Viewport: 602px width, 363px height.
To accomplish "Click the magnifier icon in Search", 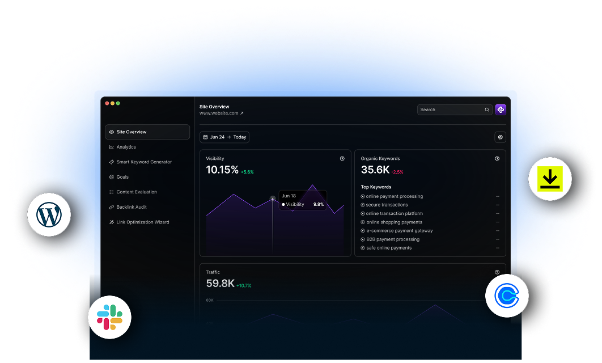I will [487, 109].
